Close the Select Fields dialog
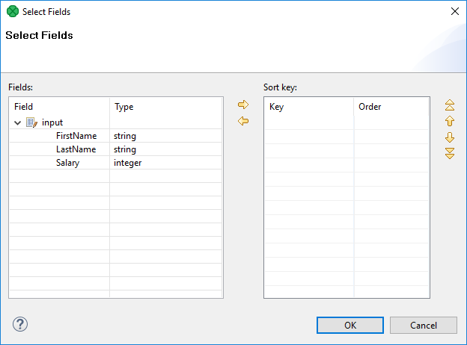 coord(454,11)
